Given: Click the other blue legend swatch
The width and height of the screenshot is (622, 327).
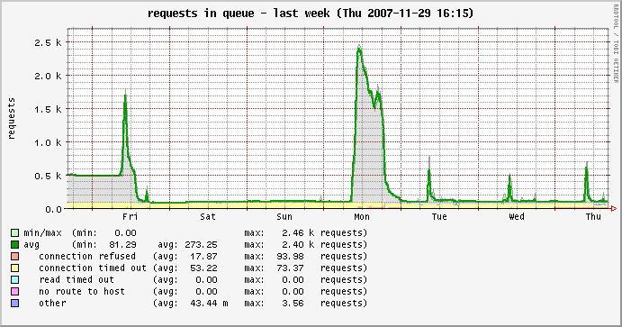Looking at the screenshot, I should tap(15, 304).
